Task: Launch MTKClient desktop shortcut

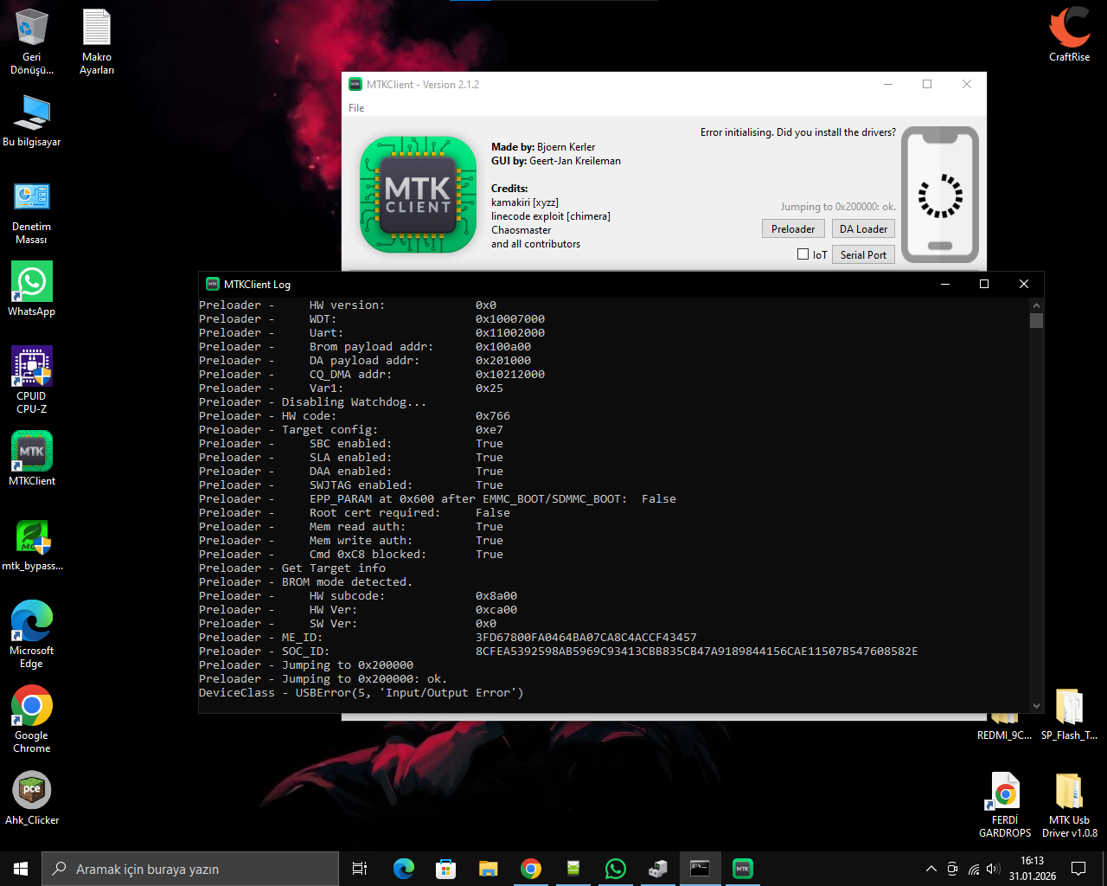Action: [x=32, y=459]
